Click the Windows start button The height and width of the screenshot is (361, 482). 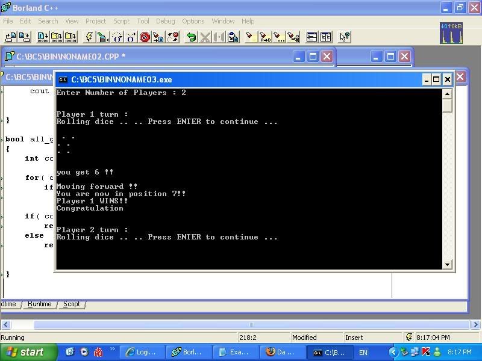coord(27,352)
